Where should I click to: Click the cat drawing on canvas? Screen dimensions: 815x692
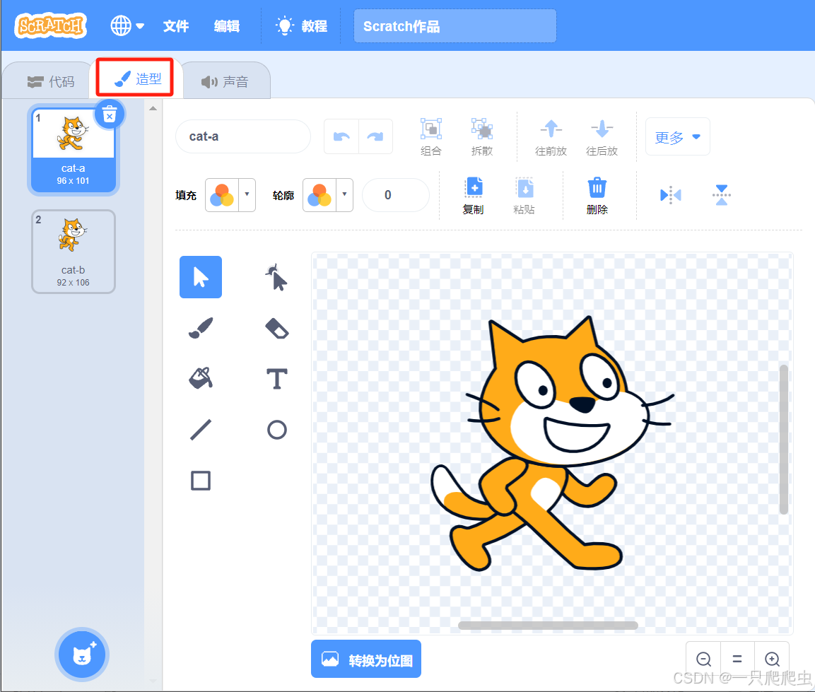pos(552,442)
